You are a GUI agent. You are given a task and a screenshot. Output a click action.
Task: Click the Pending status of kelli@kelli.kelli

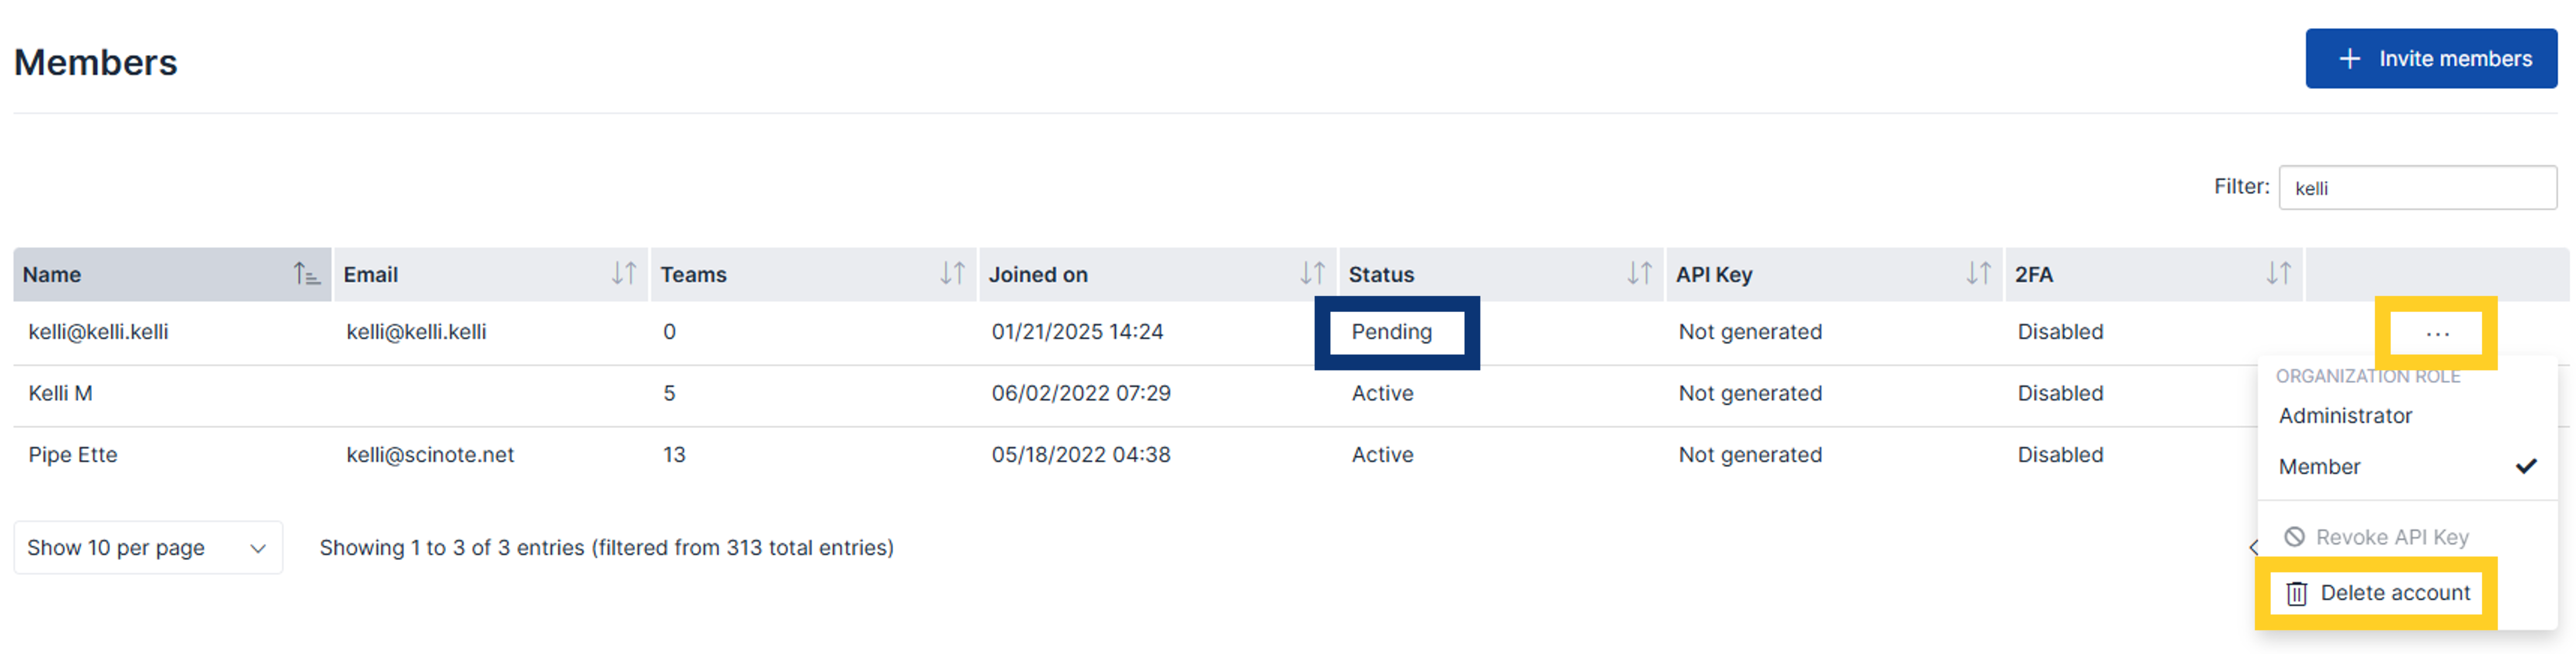[x=1391, y=332]
